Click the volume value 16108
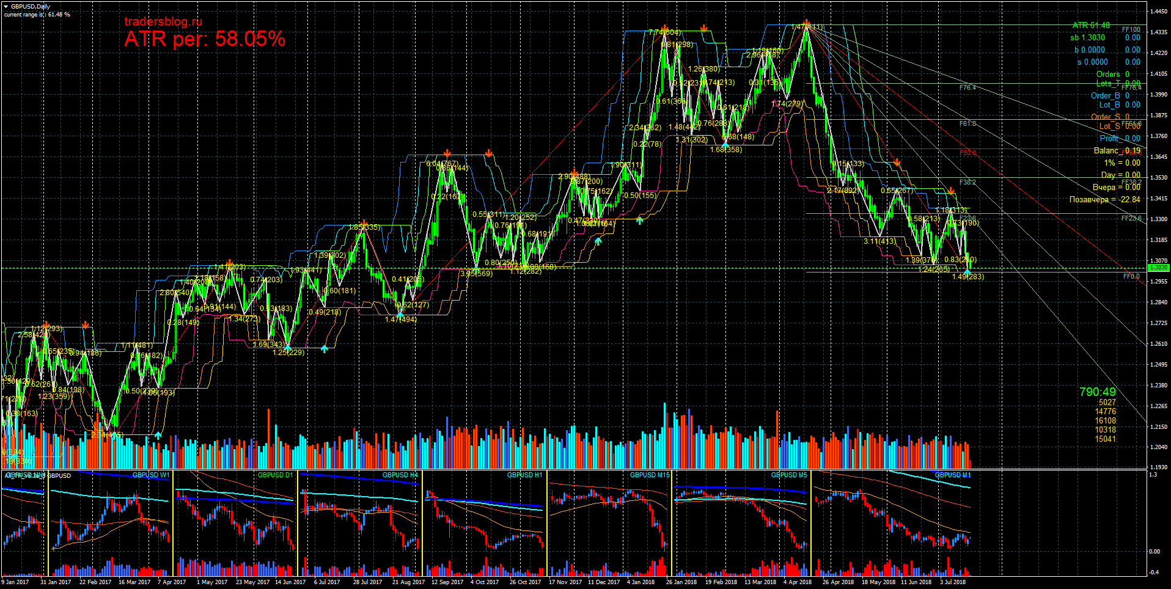 pos(1106,420)
